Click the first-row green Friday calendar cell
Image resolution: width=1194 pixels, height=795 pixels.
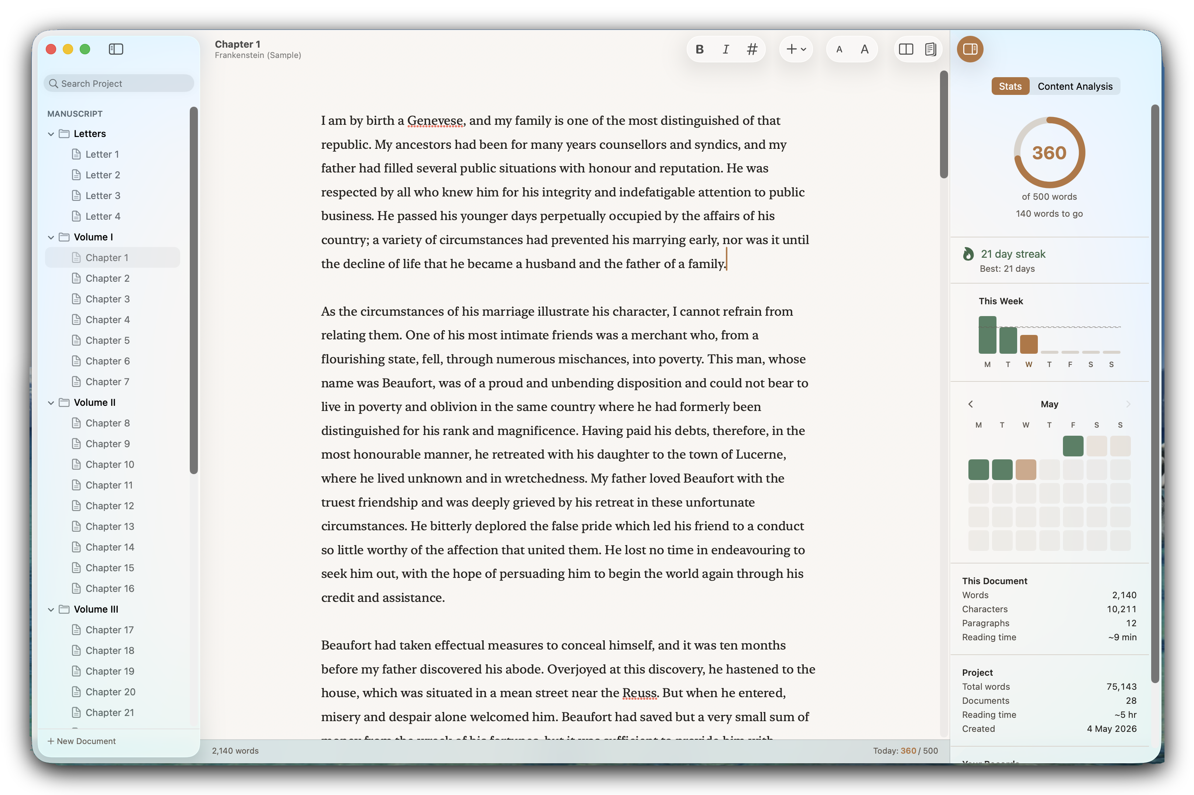(1073, 446)
